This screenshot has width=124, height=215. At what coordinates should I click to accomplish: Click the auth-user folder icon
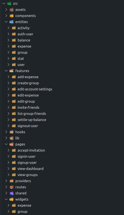click(14, 34)
